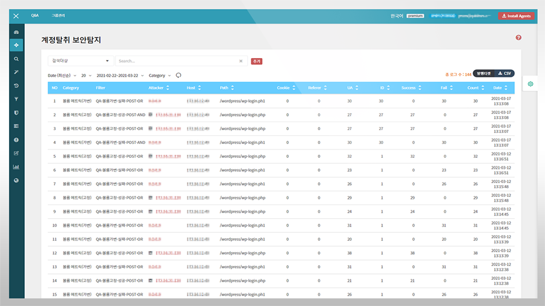
Task: Click row 5 date 2021-03-12 13:16:51
Action: click(501, 157)
